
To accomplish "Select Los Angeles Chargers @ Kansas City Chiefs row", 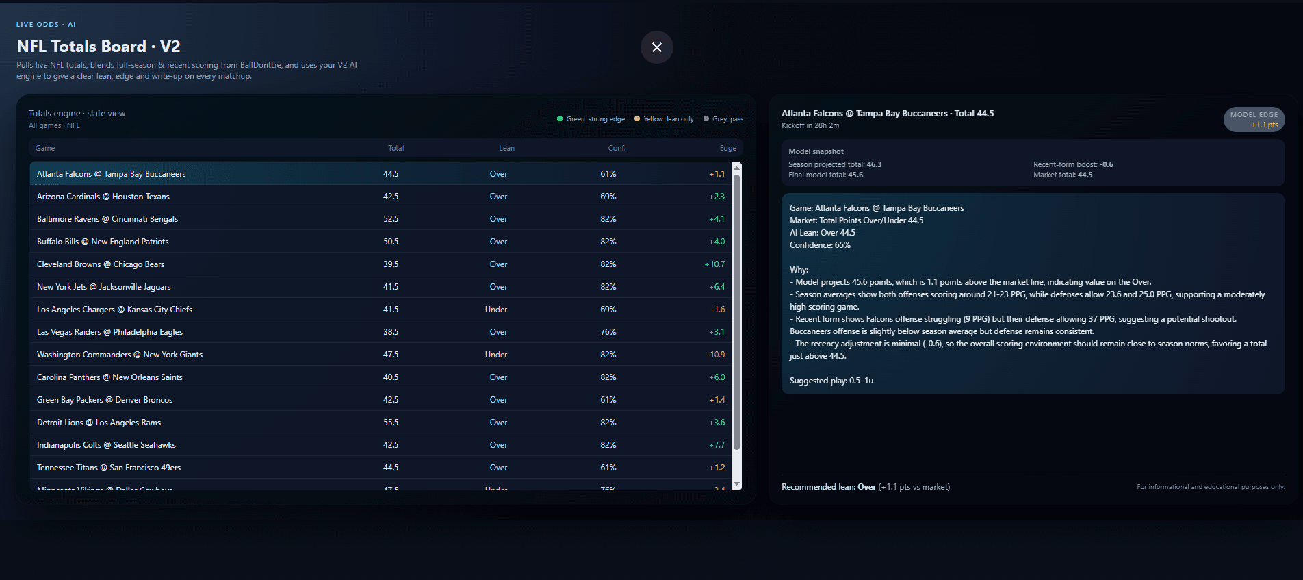I will click(x=380, y=310).
